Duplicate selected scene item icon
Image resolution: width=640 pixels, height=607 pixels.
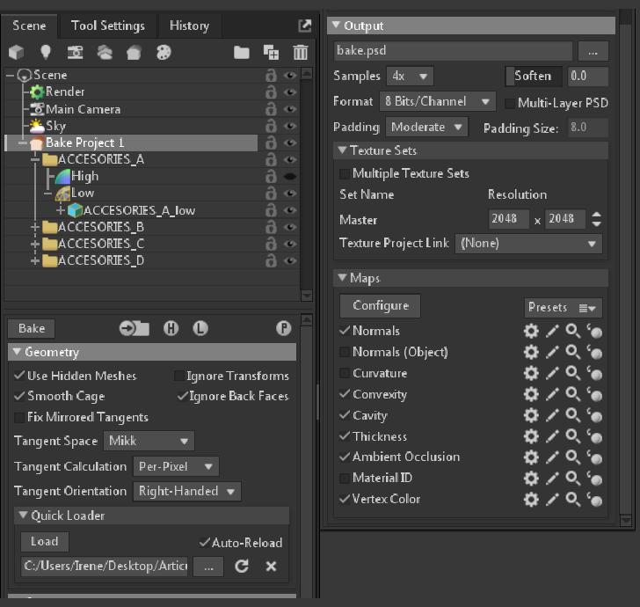[x=271, y=53]
